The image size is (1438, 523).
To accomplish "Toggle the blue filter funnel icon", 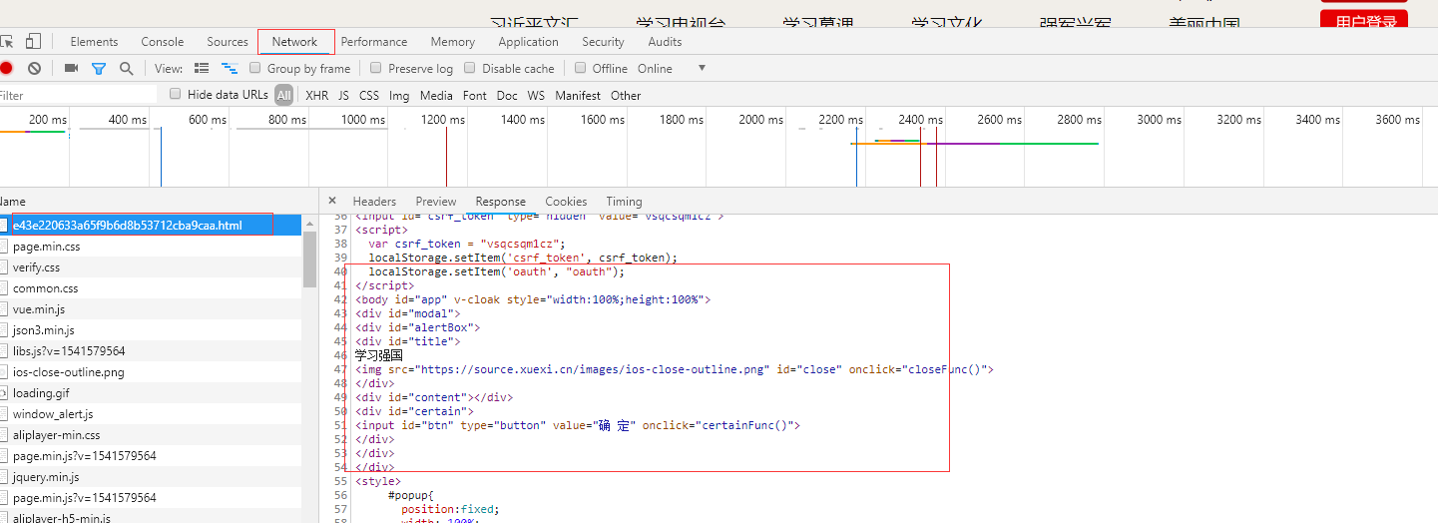I will tap(99, 69).
